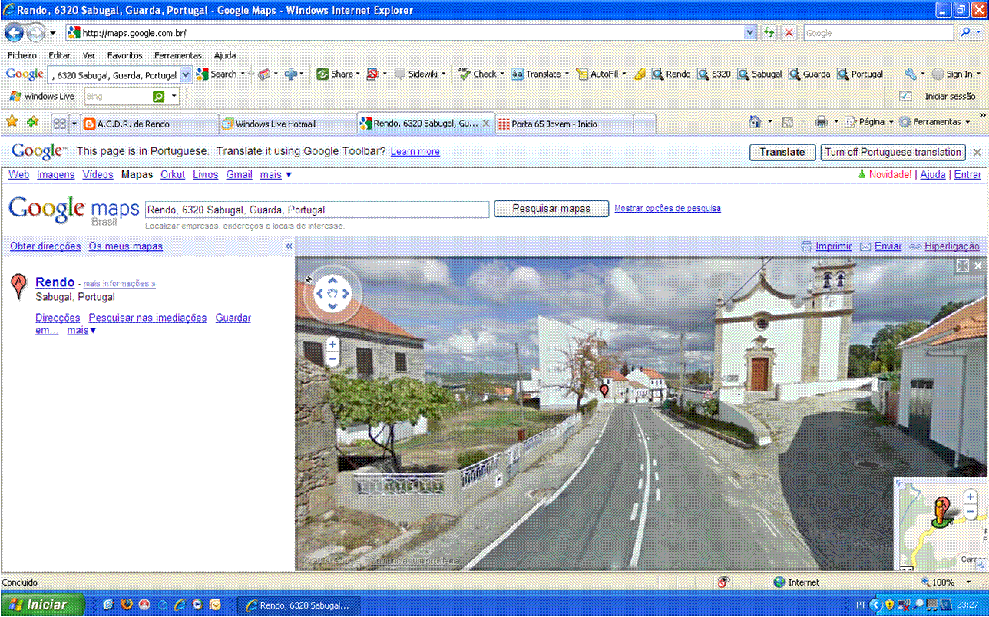Click the search magnifier next to Google box
The height and width of the screenshot is (617, 989).
point(966,33)
